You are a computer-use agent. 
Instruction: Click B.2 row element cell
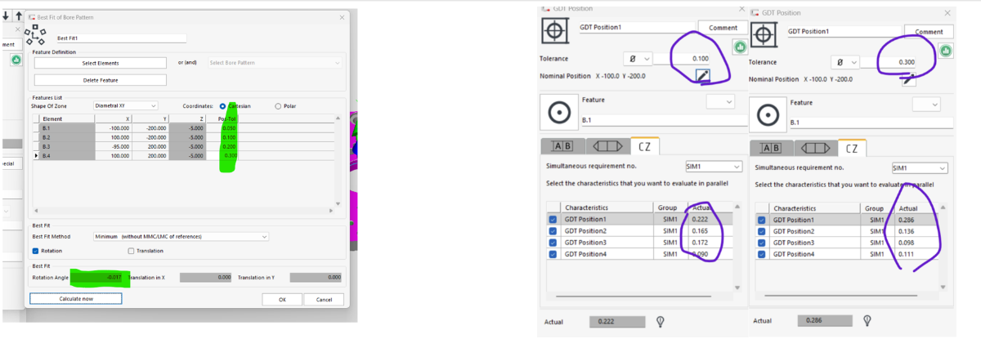(67, 137)
